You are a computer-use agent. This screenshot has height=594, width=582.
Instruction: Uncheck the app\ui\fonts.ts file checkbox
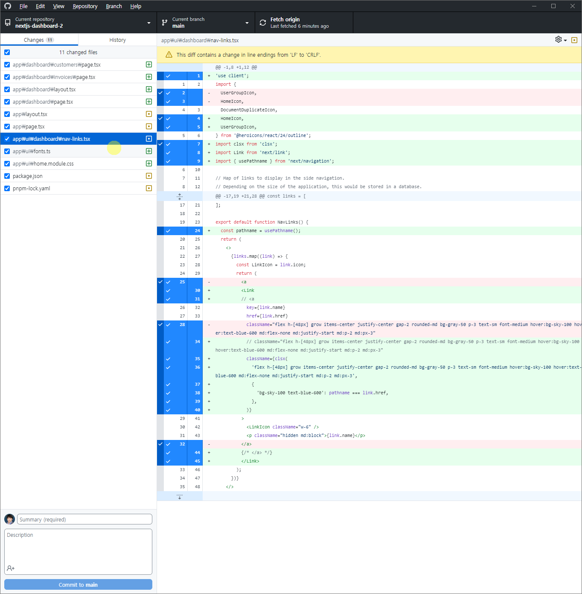[x=7, y=151]
